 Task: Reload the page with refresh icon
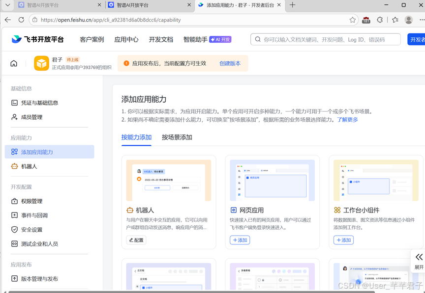[21, 20]
